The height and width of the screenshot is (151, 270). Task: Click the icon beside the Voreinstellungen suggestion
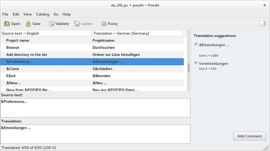[x=196, y=63]
